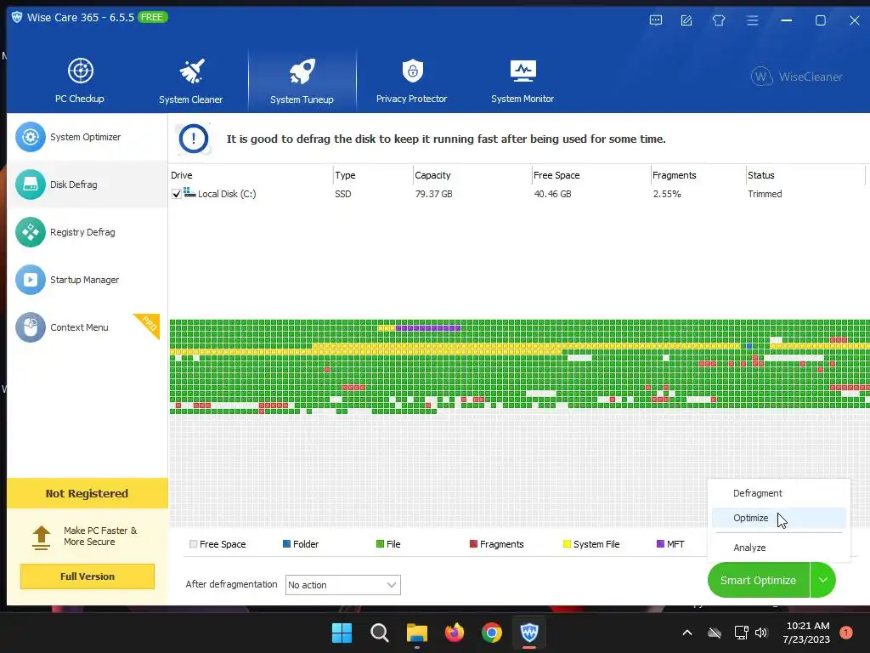Launch Chrome from taskbar
Screen dimensions: 870x653
point(492,633)
